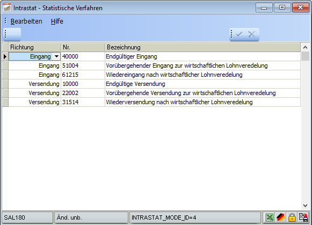
Task: Select row selector for number 51004
Action: pos(5,66)
